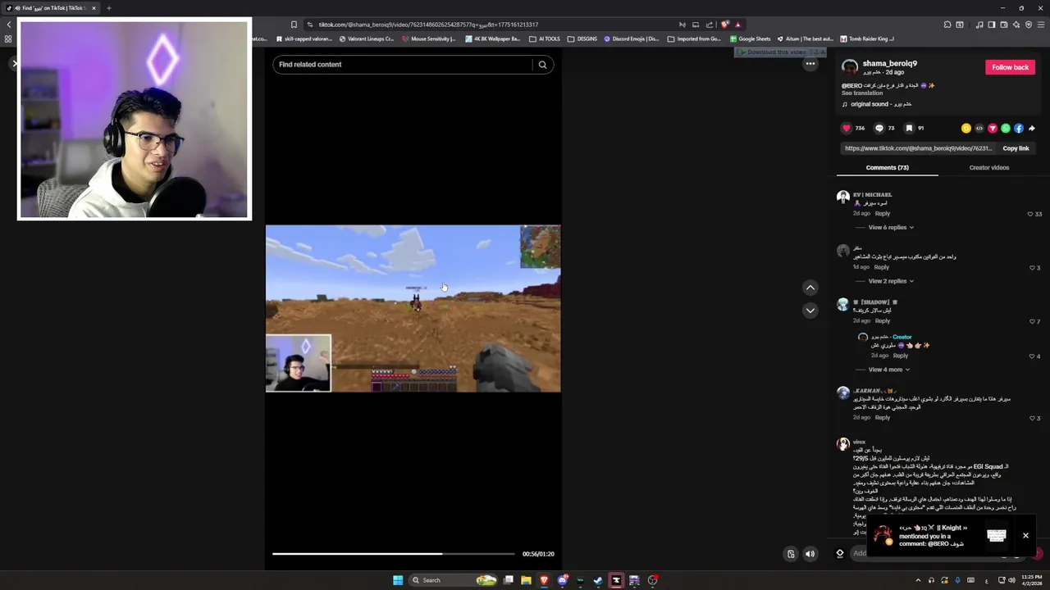This screenshot has width=1050, height=590.
Task: Click See translation link
Action: click(862, 93)
